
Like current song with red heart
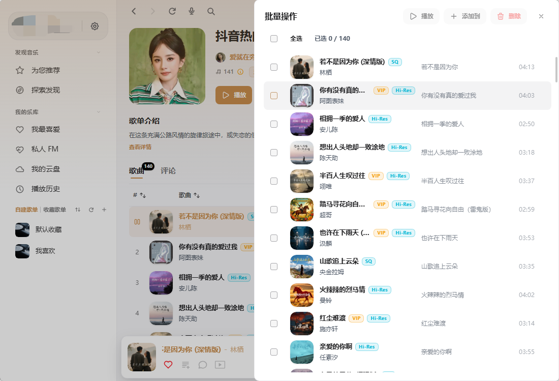(168, 365)
